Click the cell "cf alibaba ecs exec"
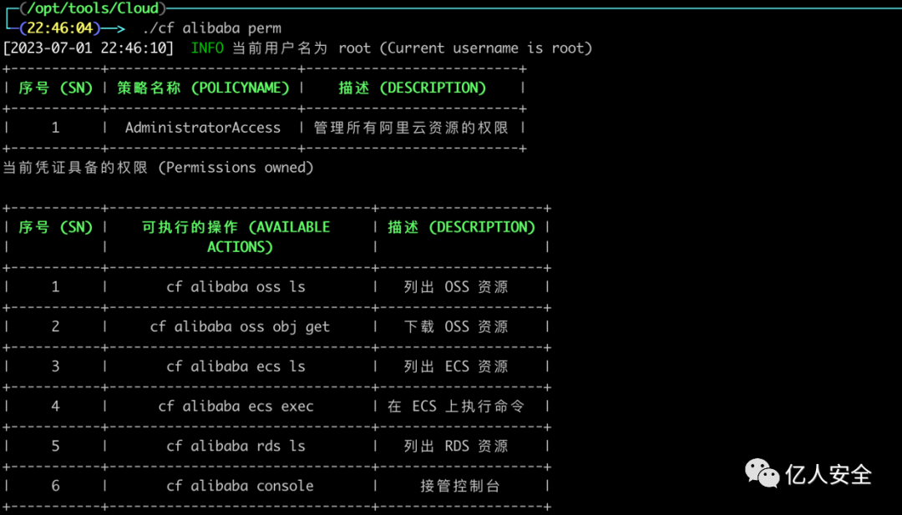 pyautogui.click(x=236, y=406)
